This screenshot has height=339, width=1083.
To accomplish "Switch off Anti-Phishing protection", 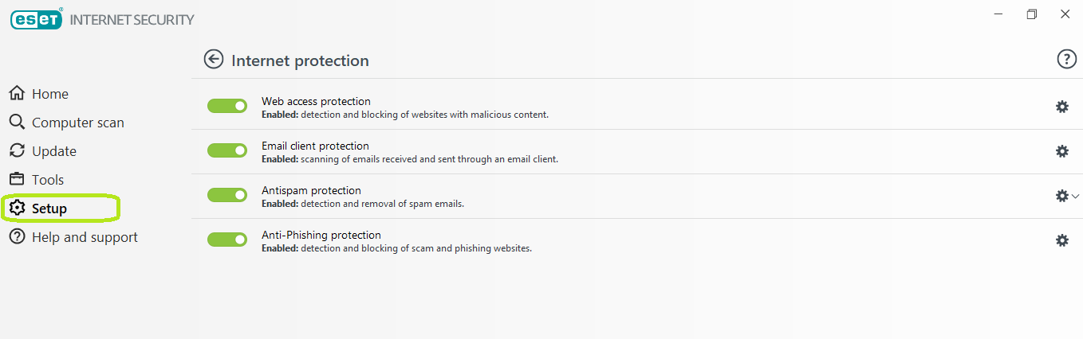I will [227, 240].
